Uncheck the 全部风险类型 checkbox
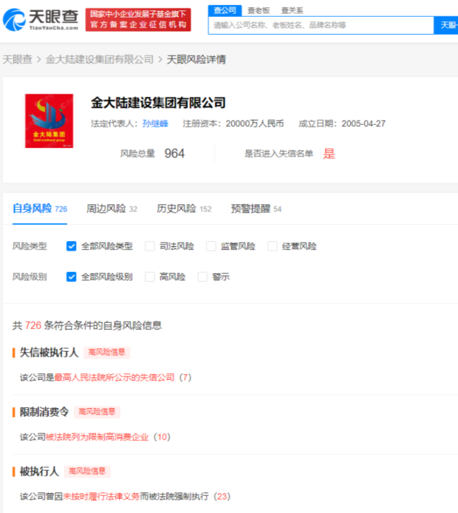Viewport: 458px width, 513px height. (x=71, y=246)
